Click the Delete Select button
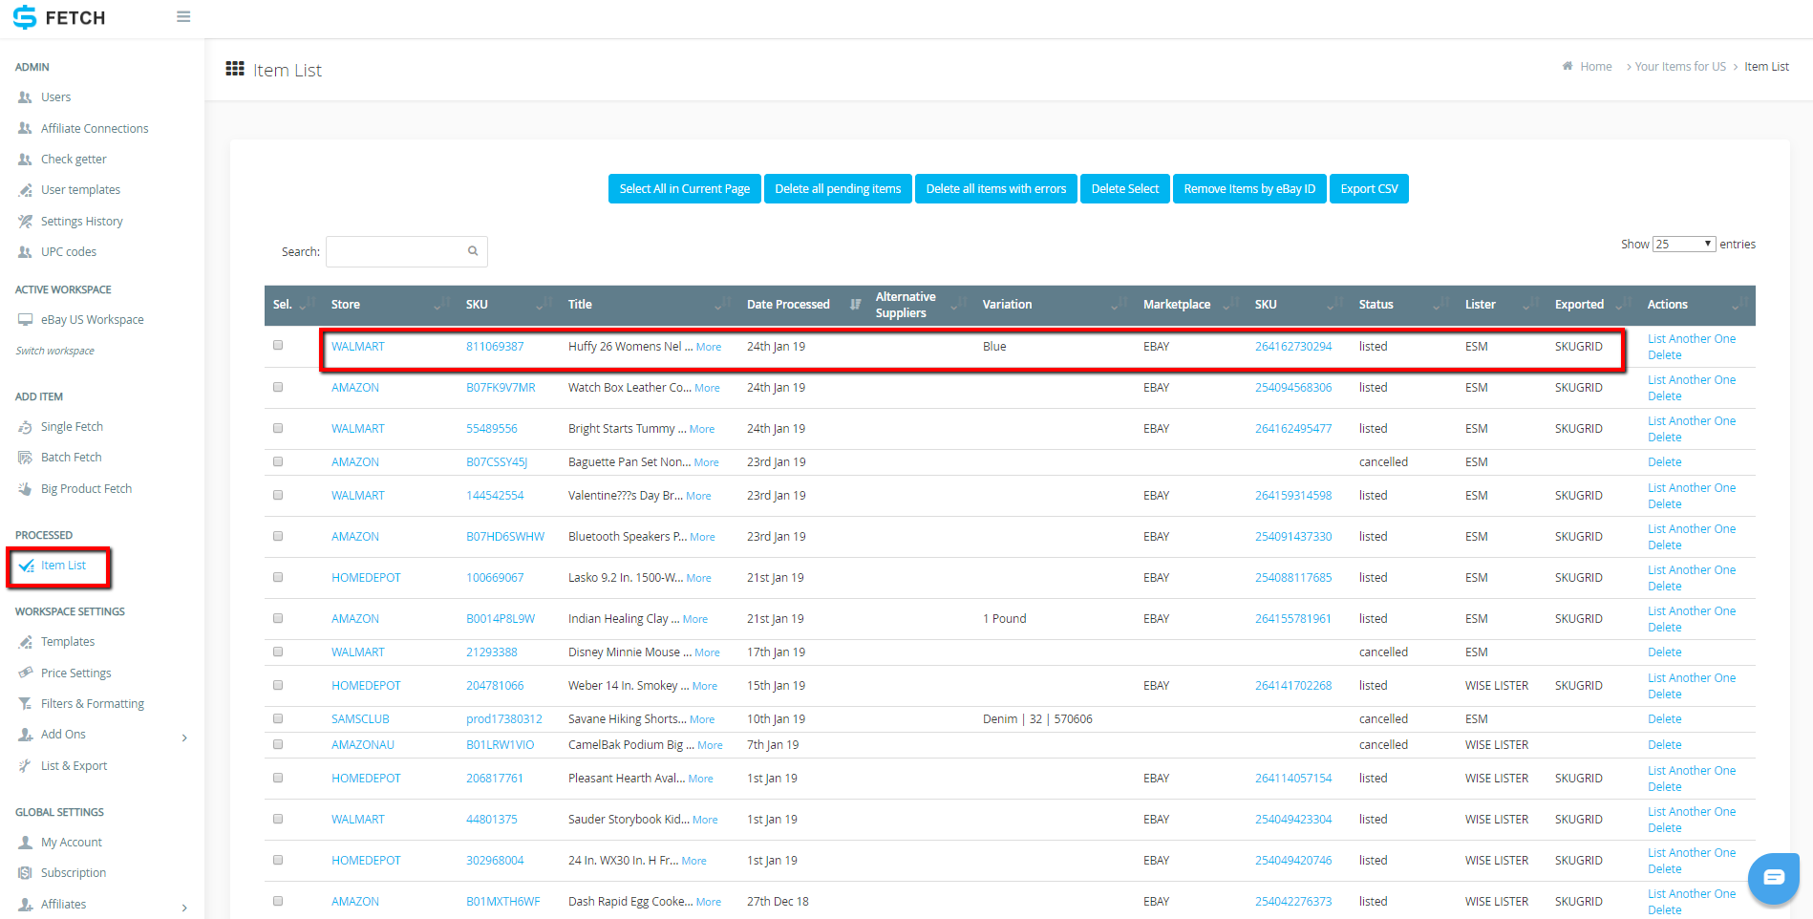 1124,189
